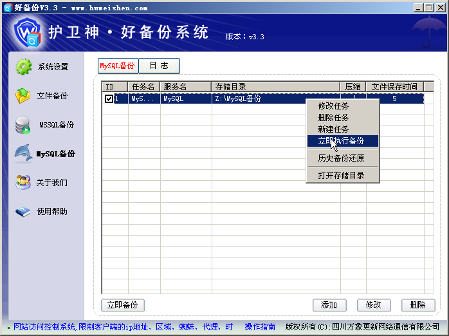Click the 护卫神 shield logo
Viewport: 449px width, 336px height.
pos(27,32)
